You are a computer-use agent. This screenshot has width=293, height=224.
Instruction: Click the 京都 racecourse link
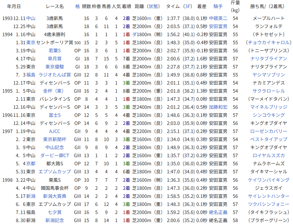click(x=31, y=164)
